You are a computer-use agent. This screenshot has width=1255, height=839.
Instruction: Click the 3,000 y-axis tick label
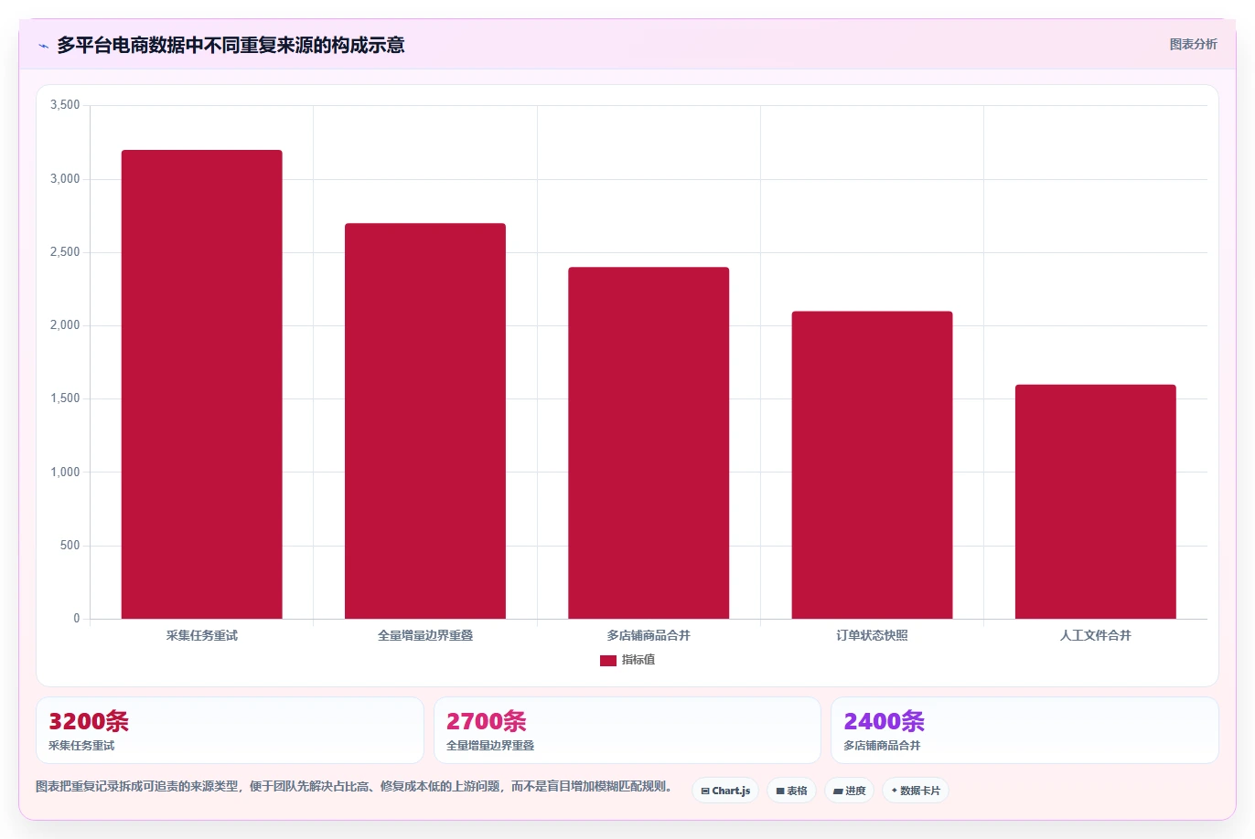point(65,179)
